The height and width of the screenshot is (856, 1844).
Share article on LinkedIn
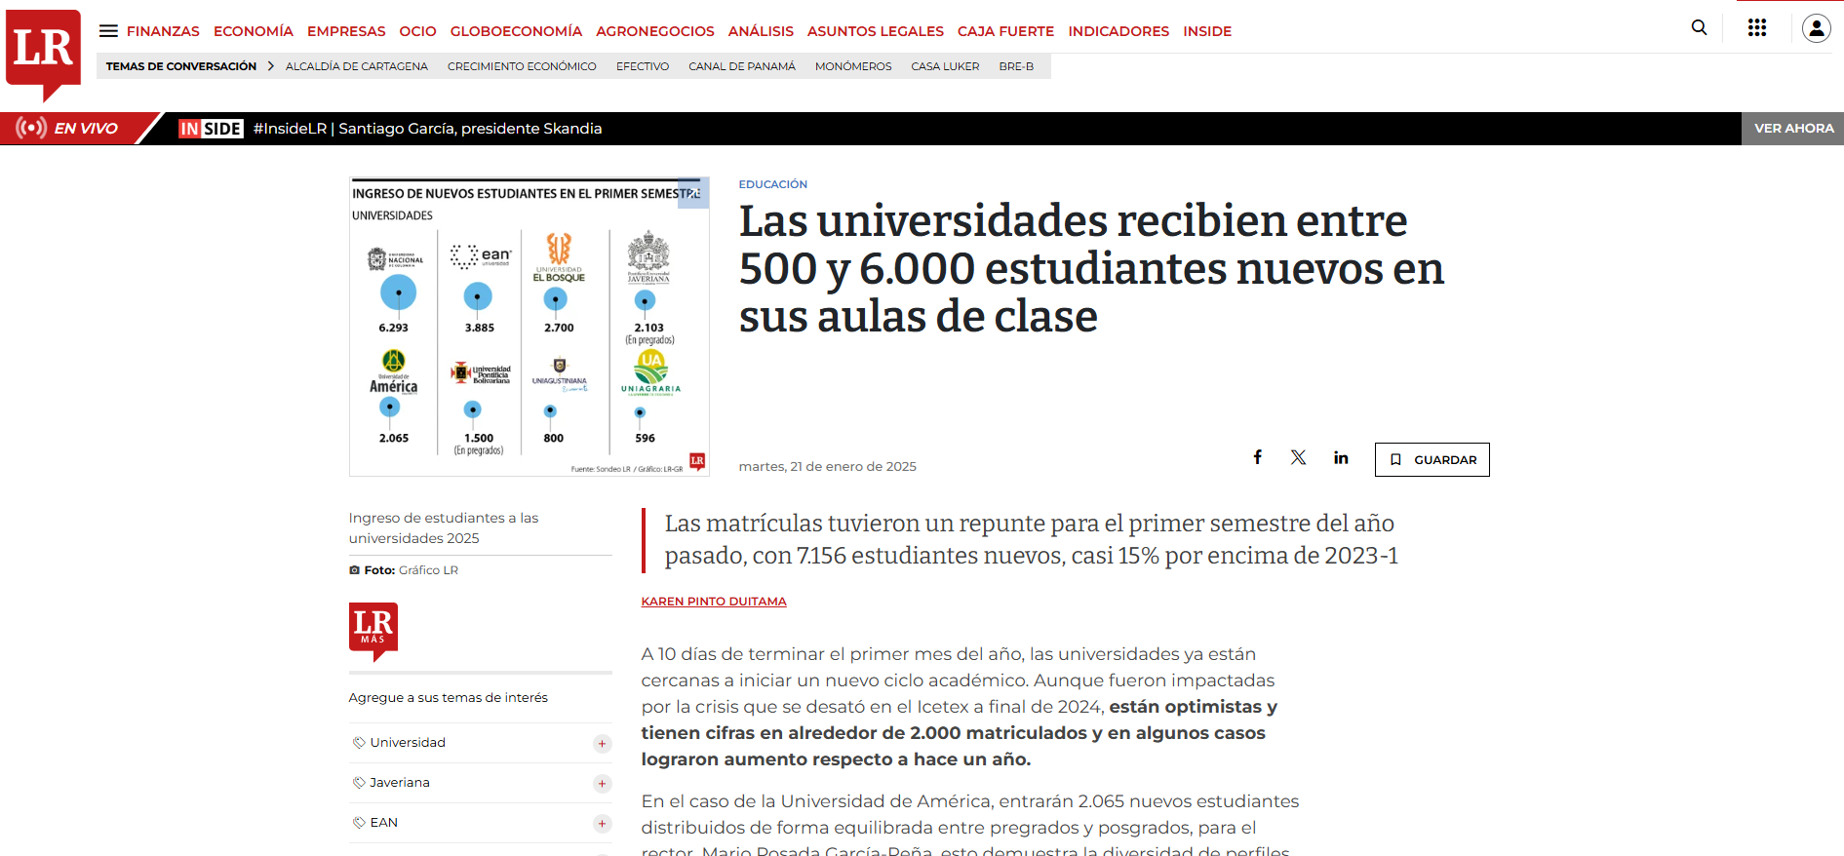pyautogui.click(x=1341, y=457)
